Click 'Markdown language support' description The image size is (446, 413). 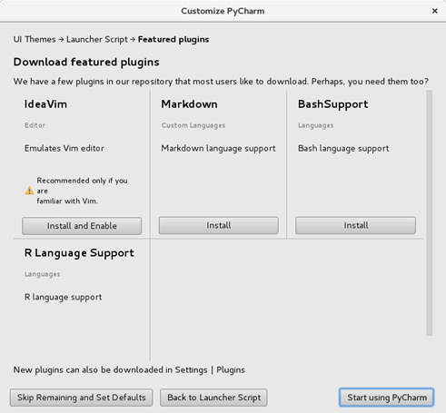point(218,149)
